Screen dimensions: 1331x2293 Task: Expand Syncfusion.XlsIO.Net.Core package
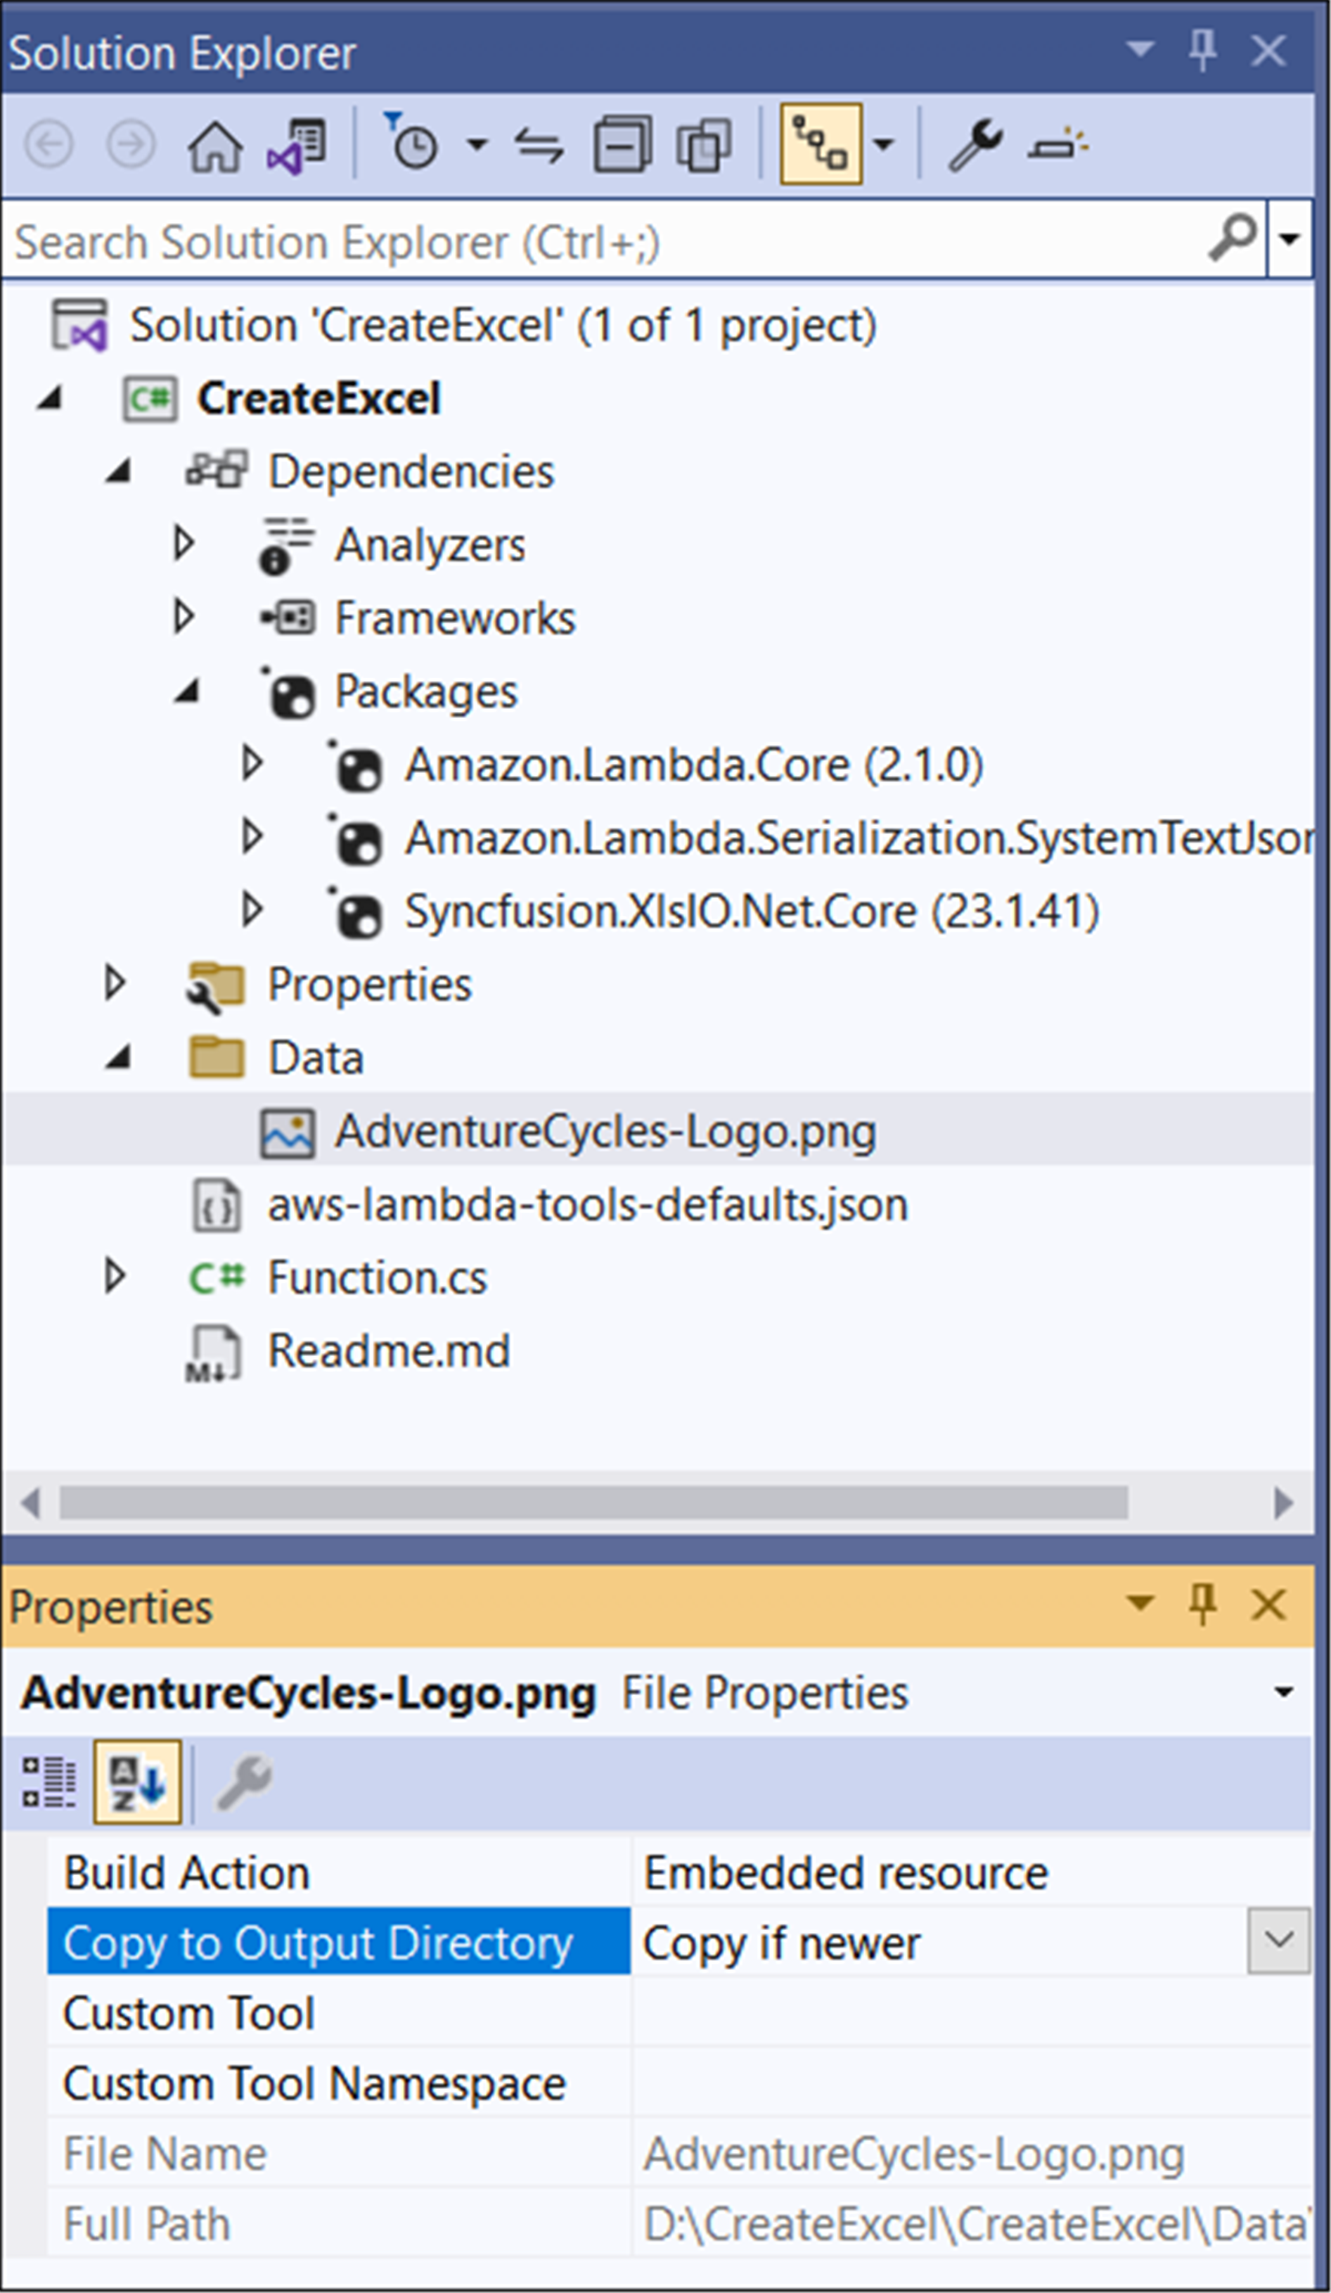coord(252,909)
